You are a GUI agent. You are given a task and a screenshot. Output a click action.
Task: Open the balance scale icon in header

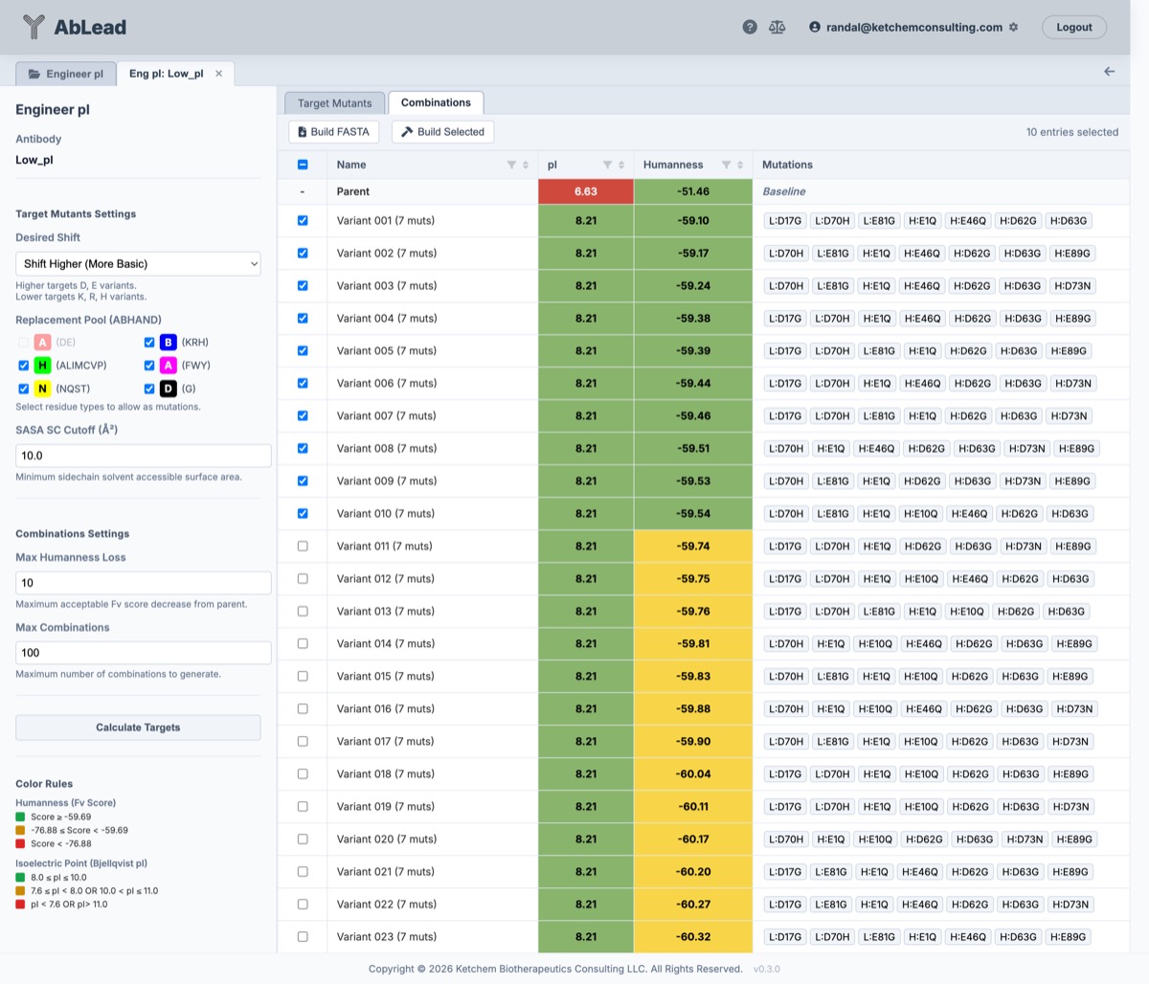[777, 27]
